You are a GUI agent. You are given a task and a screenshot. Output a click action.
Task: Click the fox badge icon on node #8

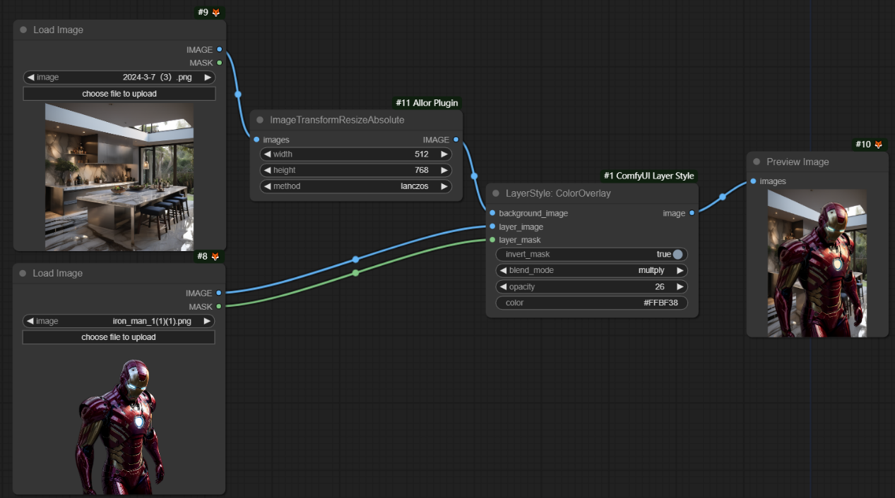[x=215, y=257]
